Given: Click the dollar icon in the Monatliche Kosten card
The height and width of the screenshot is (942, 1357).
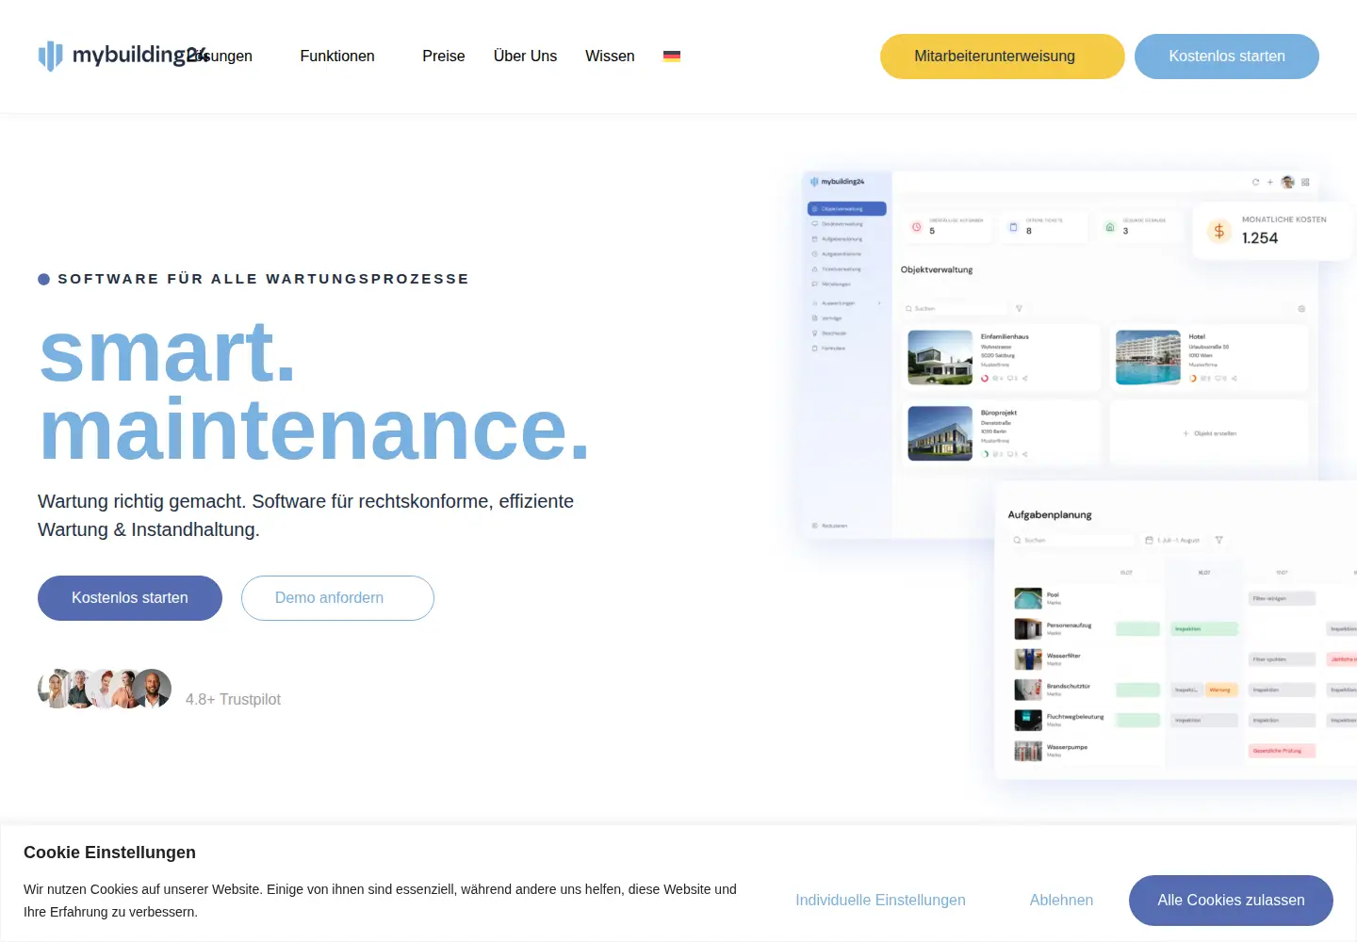Looking at the screenshot, I should [x=1219, y=231].
